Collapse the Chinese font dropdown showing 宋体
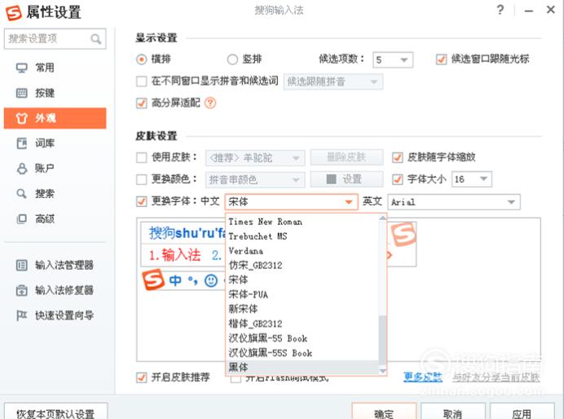The height and width of the screenshot is (419, 564). [x=291, y=202]
